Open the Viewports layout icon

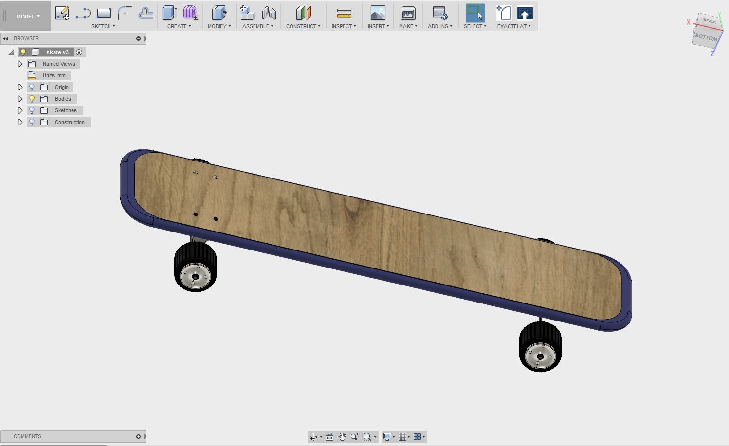click(417, 437)
